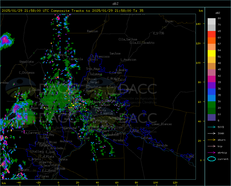The width and height of the screenshot is (231, 186).
Task: Select the gray 65-70 dBZ swatch
Action: (211, 28)
